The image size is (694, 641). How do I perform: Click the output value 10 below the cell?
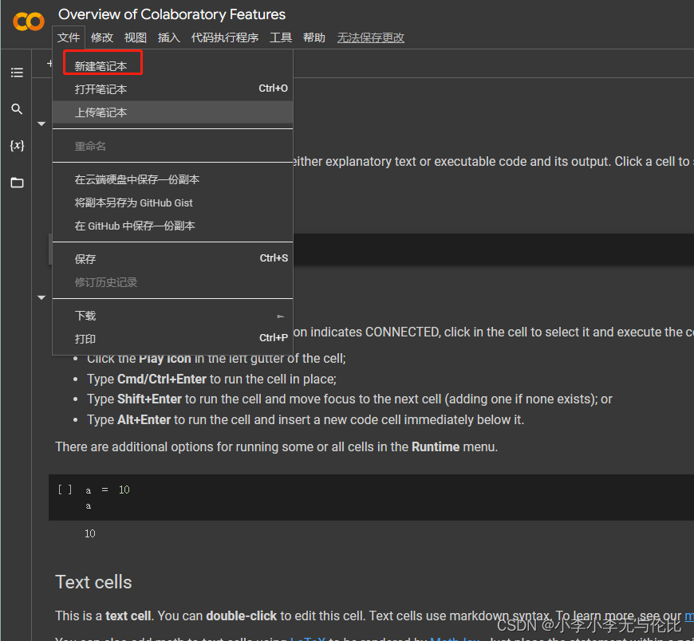click(90, 533)
